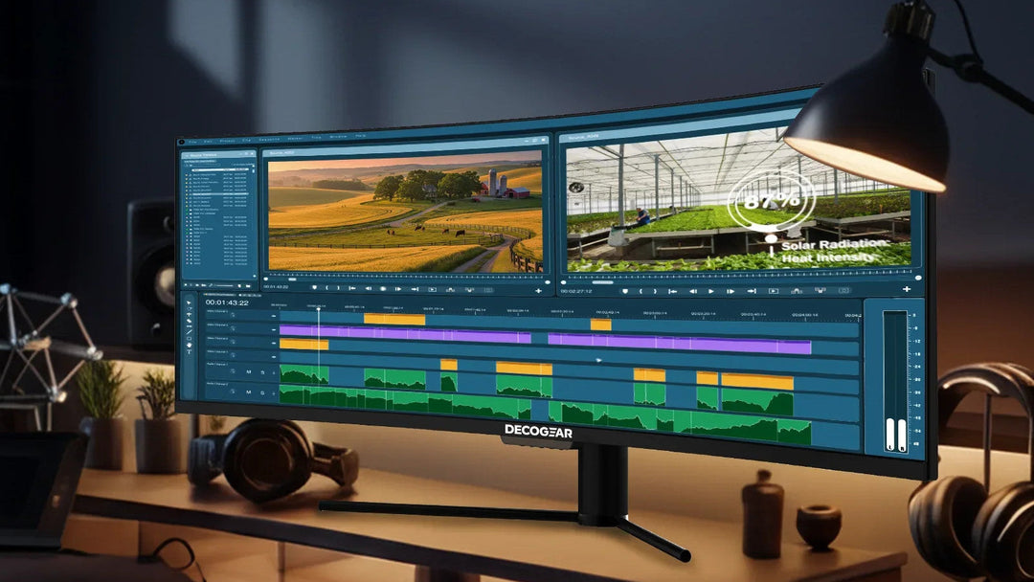Click the Mark In bracket icon in playback controls
1034x582 pixels.
326,287
